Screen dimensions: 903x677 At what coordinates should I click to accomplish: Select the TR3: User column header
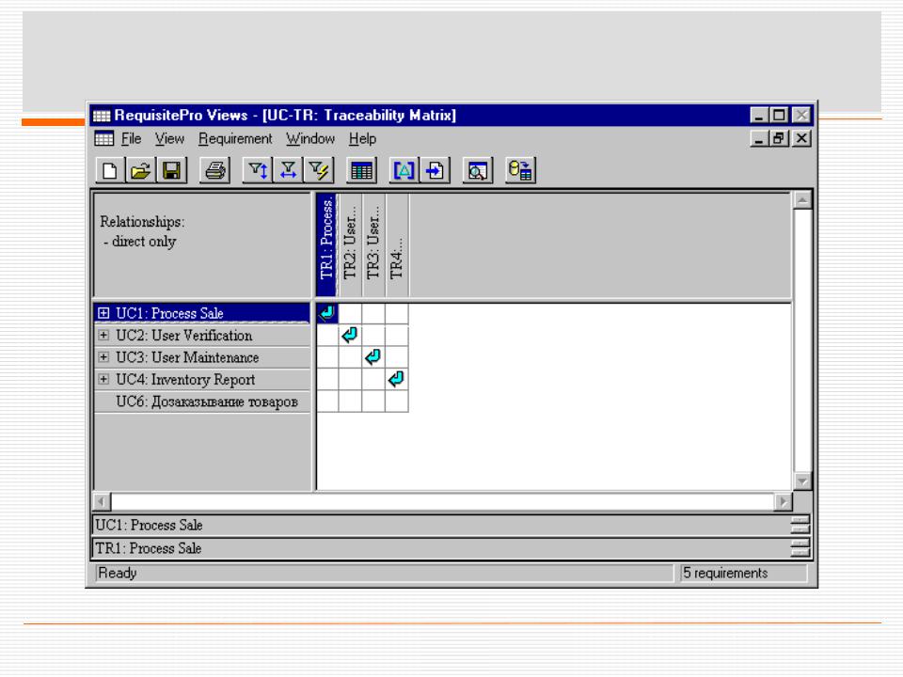pos(373,245)
